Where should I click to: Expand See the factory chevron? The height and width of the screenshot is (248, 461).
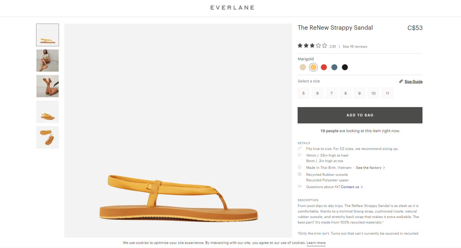(x=384, y=168)
